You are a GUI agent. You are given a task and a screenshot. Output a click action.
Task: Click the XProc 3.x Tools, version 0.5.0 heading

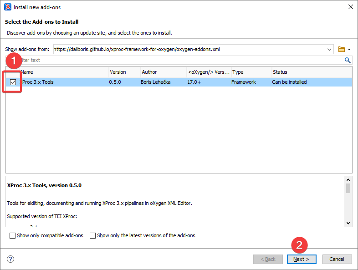click(x=44, y=185)
